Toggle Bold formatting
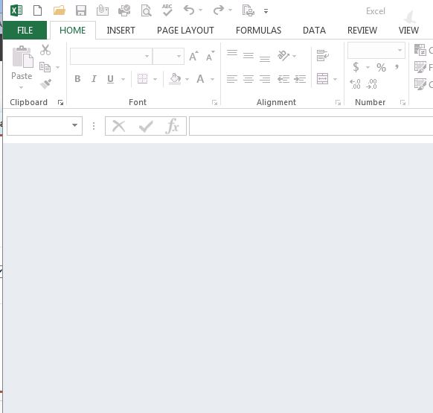433x413 pixels. [x=77, y=79]
